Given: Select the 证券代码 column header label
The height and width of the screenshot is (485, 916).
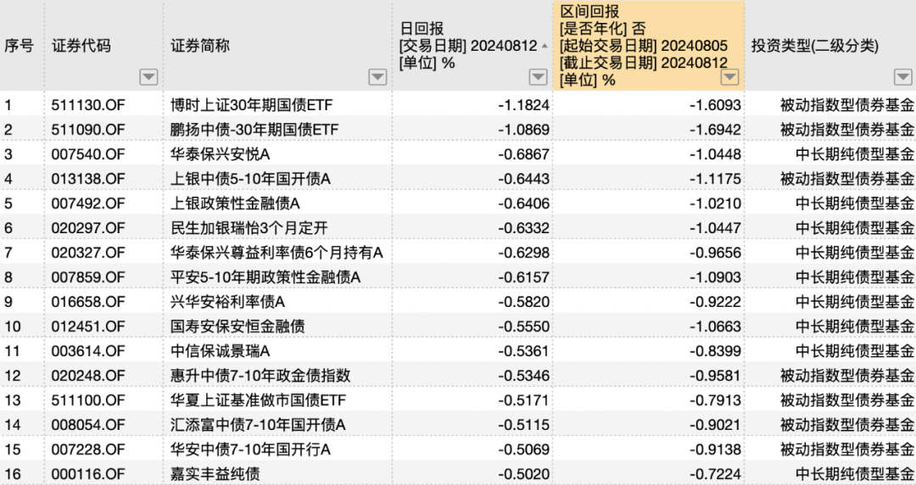Looking at the screenshot, I should [x=81, y=46].
